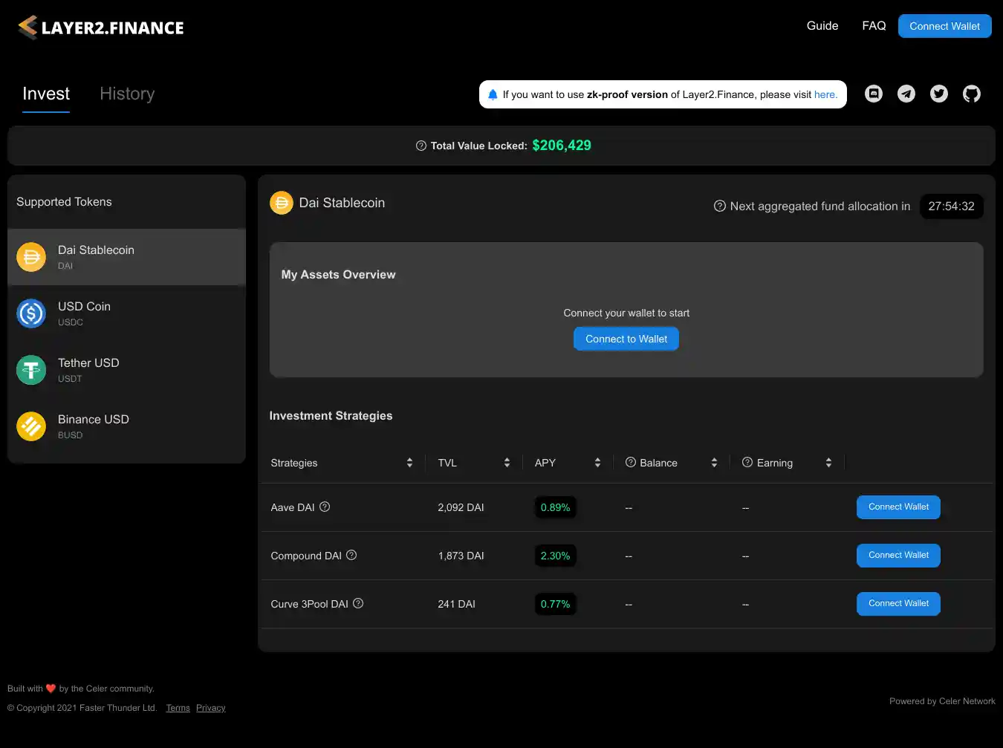Open the Privacy link in footer
The image size is (1003, 748).
click(210, 708)
